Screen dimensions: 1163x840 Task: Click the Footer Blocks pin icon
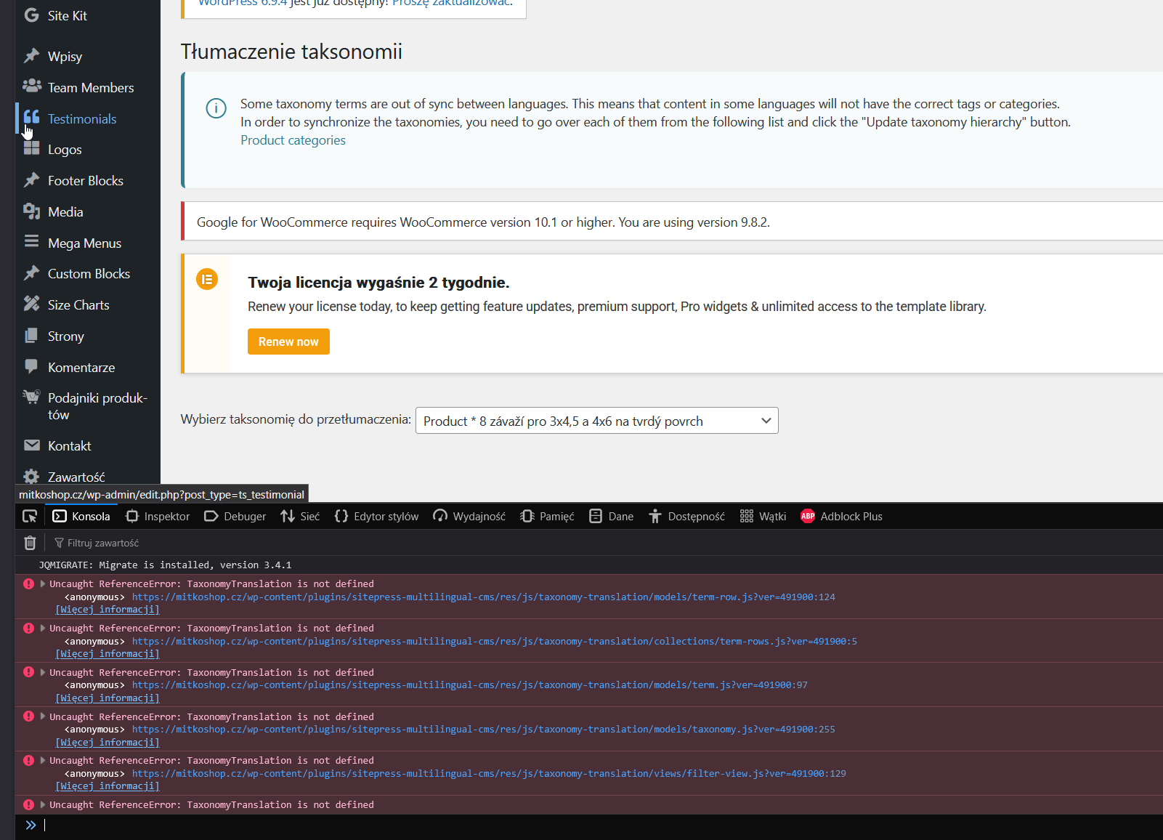click(31, 179)
